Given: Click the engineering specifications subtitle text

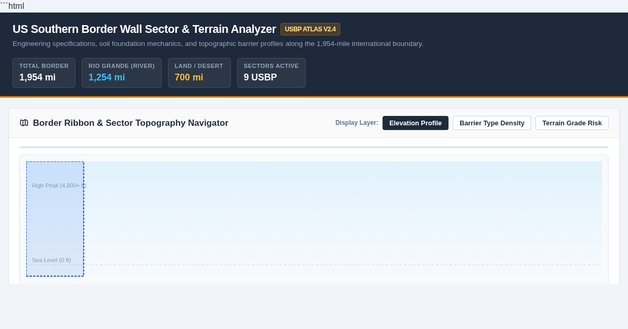Looking at the screenshot, I should 218,44.
